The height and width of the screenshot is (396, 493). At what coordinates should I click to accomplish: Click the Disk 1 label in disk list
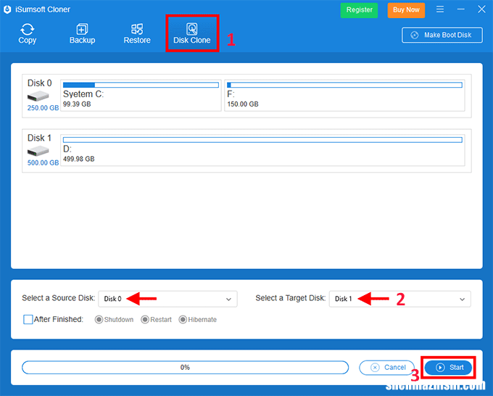[x=39, y=138]
